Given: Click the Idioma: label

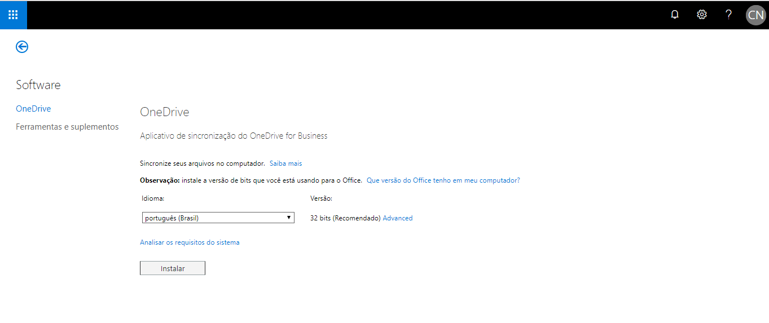Looking at the screenshot, I should tap(153, 198).
